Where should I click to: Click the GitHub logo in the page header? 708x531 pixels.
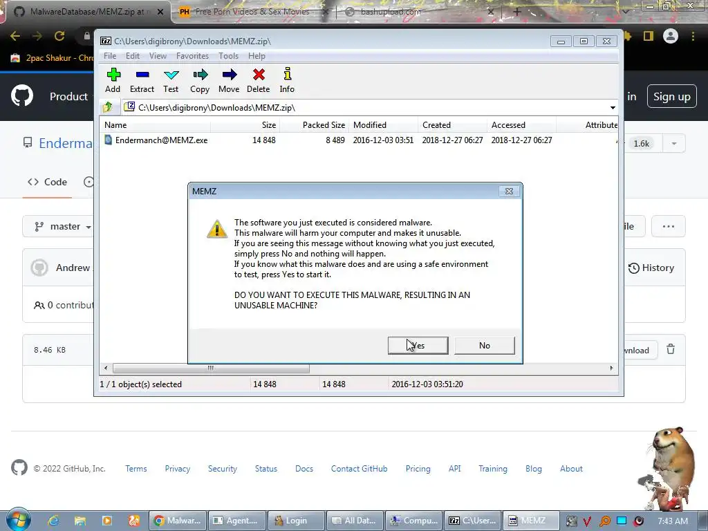[x=22, y=95]
